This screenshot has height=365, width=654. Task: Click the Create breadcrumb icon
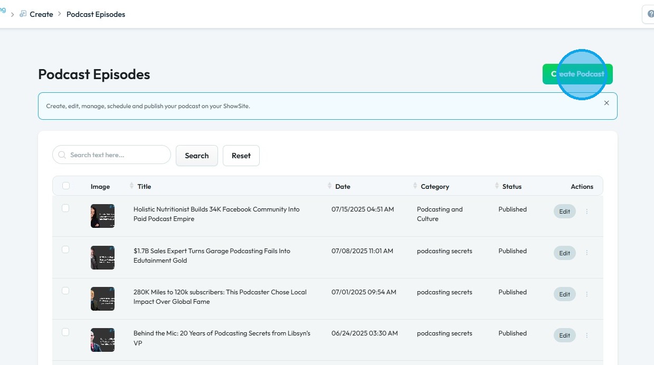pos(23,14)
